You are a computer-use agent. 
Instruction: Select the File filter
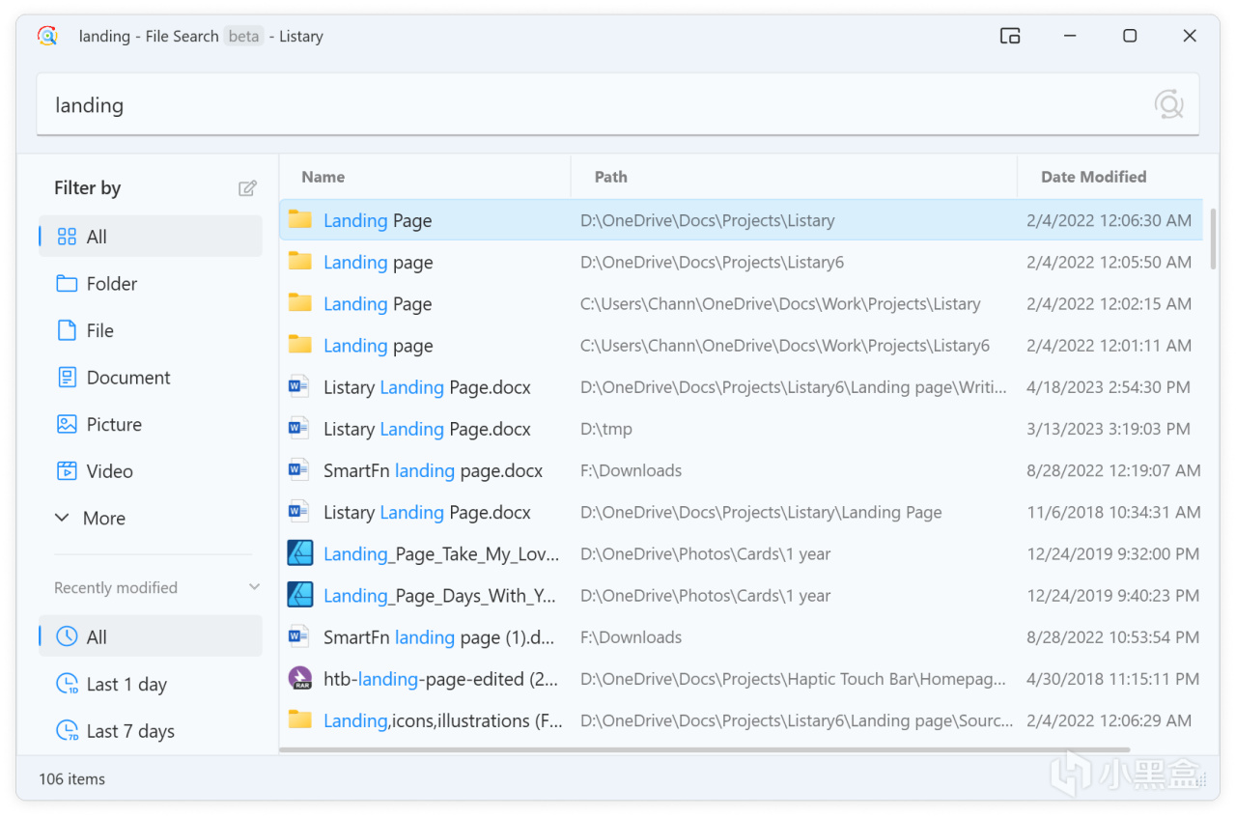[99, 330]
